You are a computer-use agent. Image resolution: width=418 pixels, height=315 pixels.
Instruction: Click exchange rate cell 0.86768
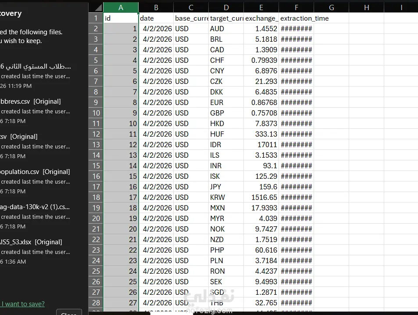261,102
